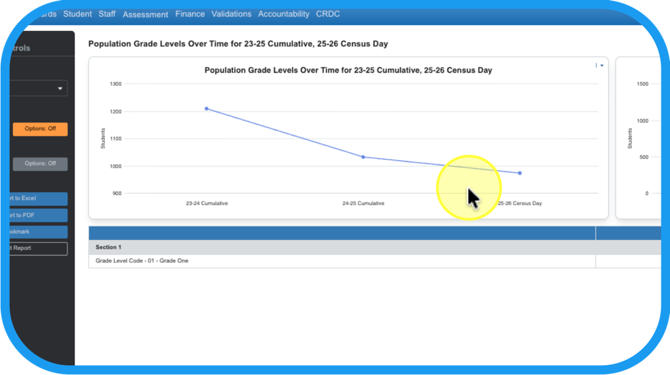Open the chart options kebab menu
This screenshot has height=375, width=670.
pos(599,65)
